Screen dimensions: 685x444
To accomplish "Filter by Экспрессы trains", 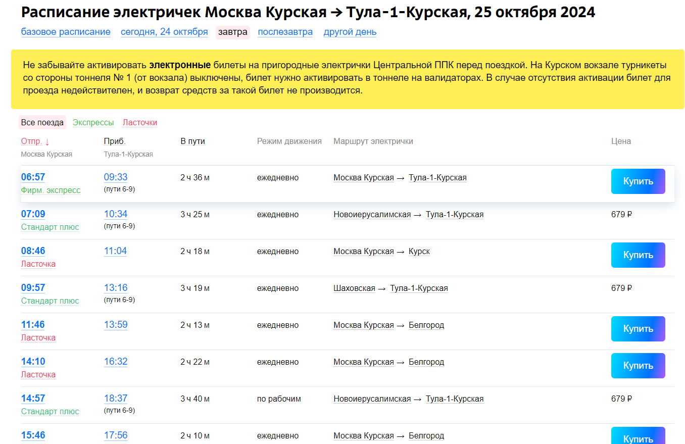I will [x=93, y=123].
